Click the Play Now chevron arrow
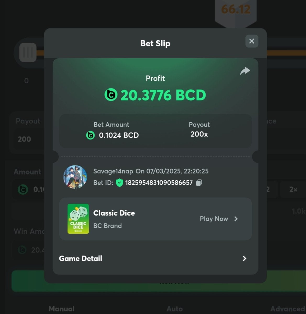306x314 pixels. click(x=236, y=219)
